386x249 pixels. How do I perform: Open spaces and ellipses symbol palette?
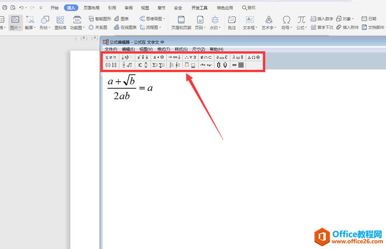127,58
